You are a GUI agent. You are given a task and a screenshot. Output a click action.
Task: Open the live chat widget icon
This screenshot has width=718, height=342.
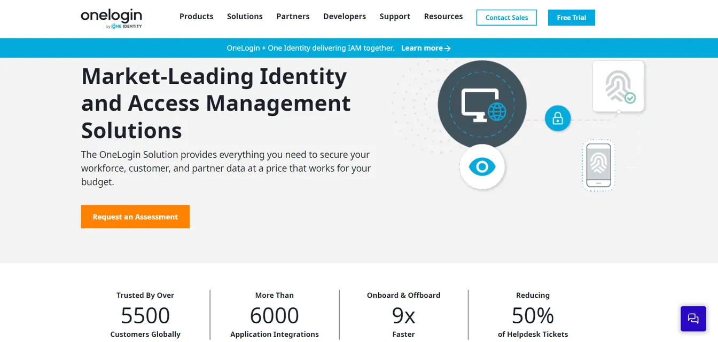(x=693, y=319)
